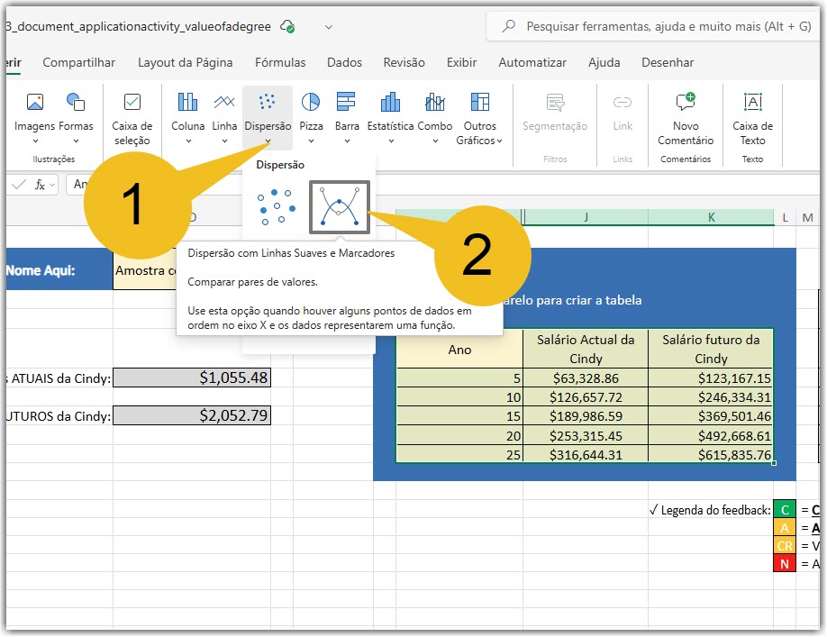
Task: Expand the Formas dropdown arrow
Action: coord(76,141)
